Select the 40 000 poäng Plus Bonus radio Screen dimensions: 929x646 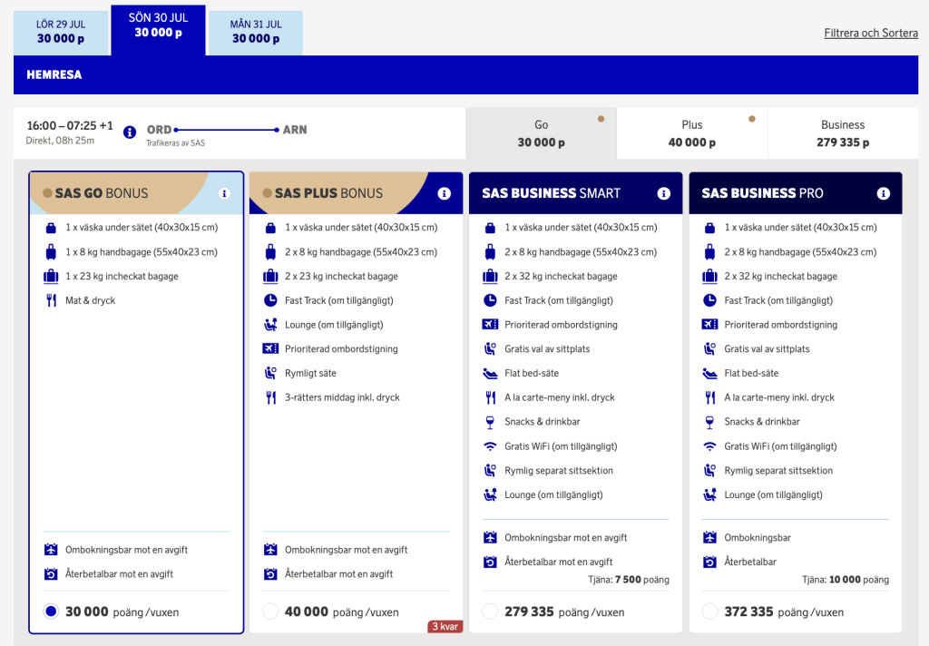click(x=270, y=611)
